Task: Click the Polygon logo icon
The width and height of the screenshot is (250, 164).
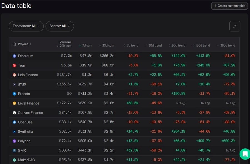Action: (14, 141)
